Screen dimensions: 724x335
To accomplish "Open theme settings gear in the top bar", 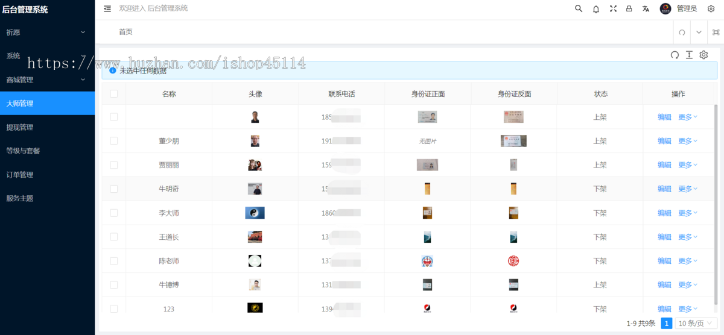I will point(711,8).
